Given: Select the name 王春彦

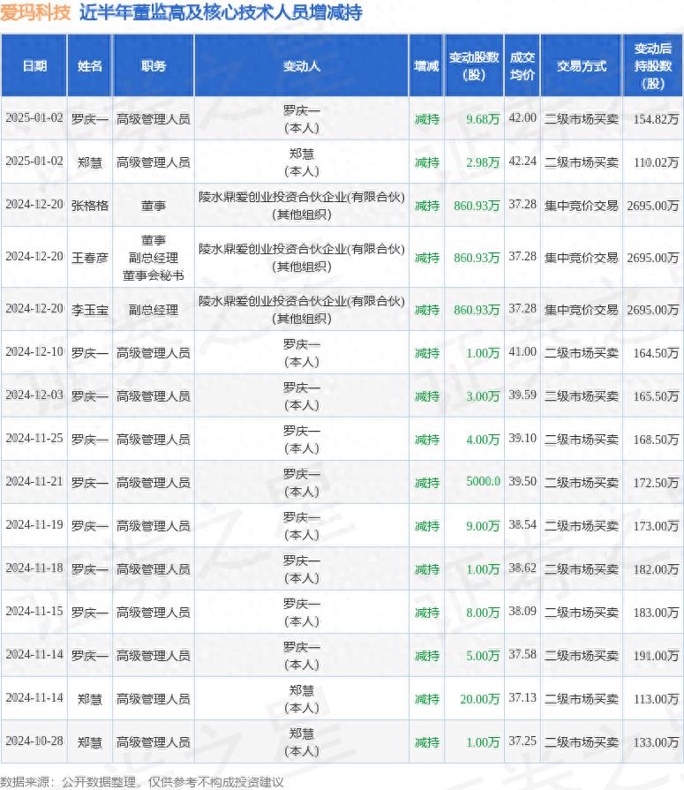Looking at the screenshot, I should pyautogui.click(x=90, y=258).
